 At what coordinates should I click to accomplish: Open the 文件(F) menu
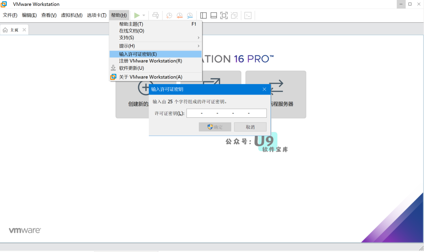pos(10,15)
